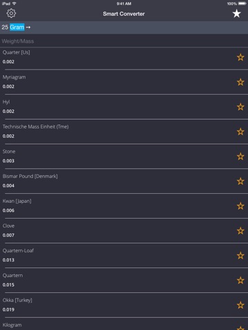Favorite the Technische Mass Einheit row
248x330 pixels.
[x=240, y=131]
